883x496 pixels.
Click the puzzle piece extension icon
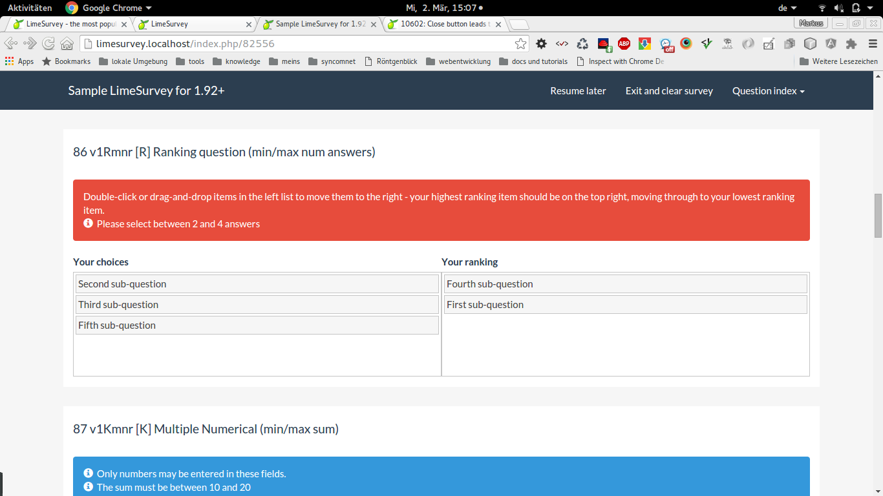[x=851, y=43]
